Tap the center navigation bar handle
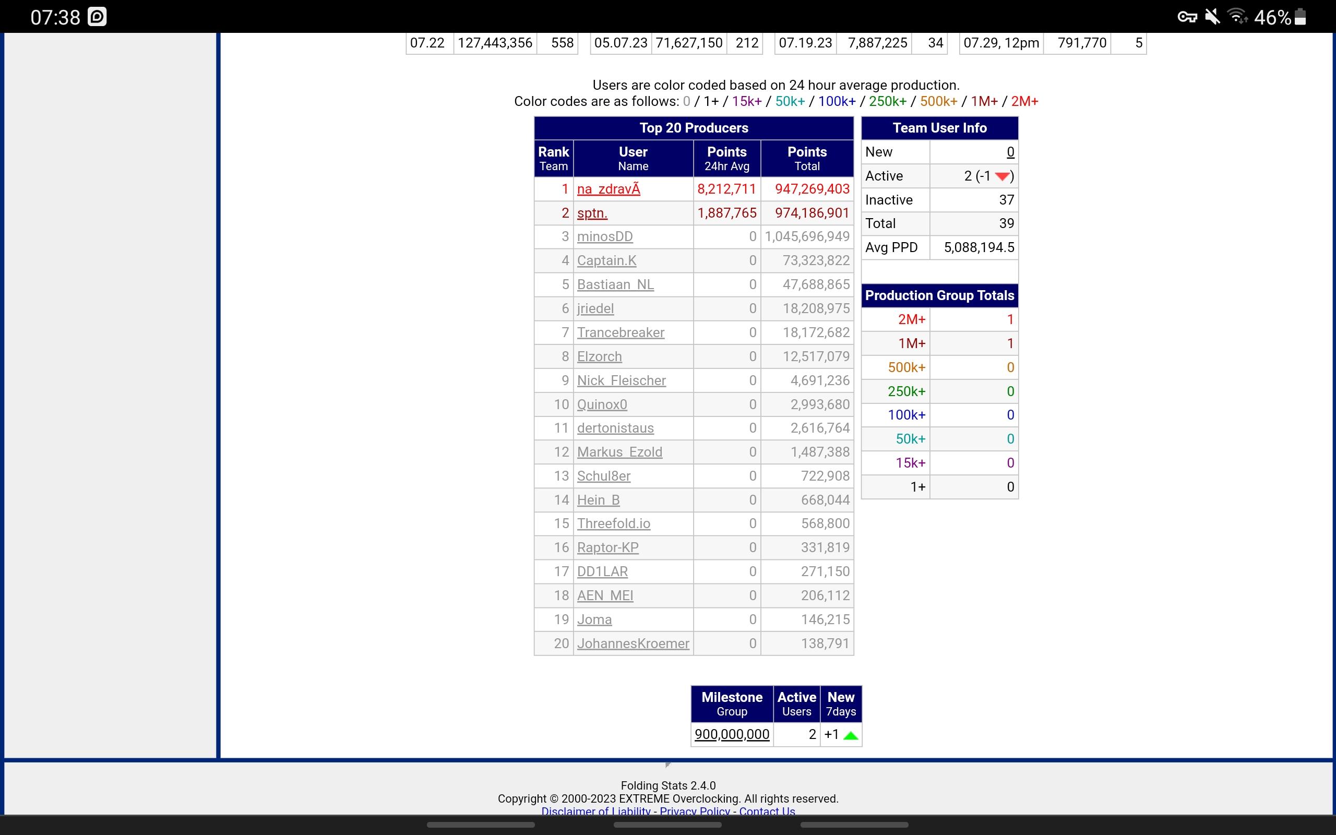This screenshot has width=1336, height=835. click(x=667, y=825)
